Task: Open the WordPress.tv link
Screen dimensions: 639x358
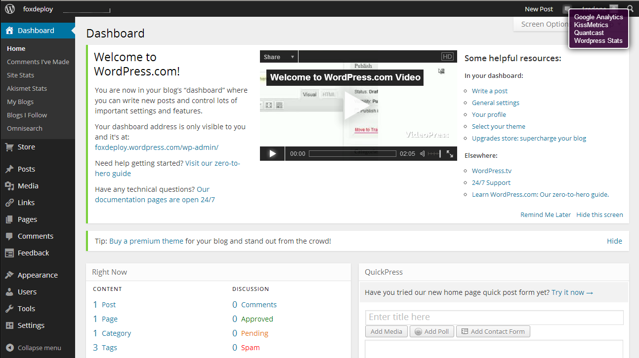Action: [492, 171]
